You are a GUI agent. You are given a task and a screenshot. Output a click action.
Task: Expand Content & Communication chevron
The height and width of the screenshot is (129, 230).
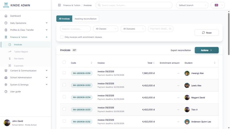click(x=47, y=71)
